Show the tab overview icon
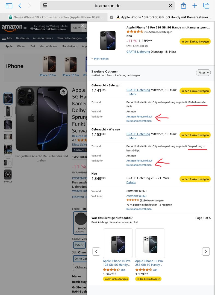215x295 pixels. (x=206, y=6)
